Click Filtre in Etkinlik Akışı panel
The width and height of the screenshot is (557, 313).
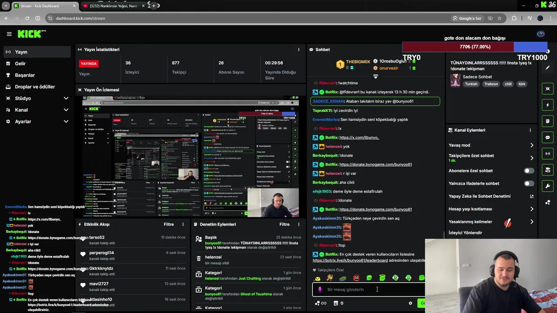pos(169,224)
